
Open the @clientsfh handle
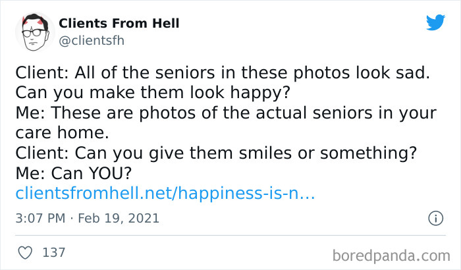point(91,40)
